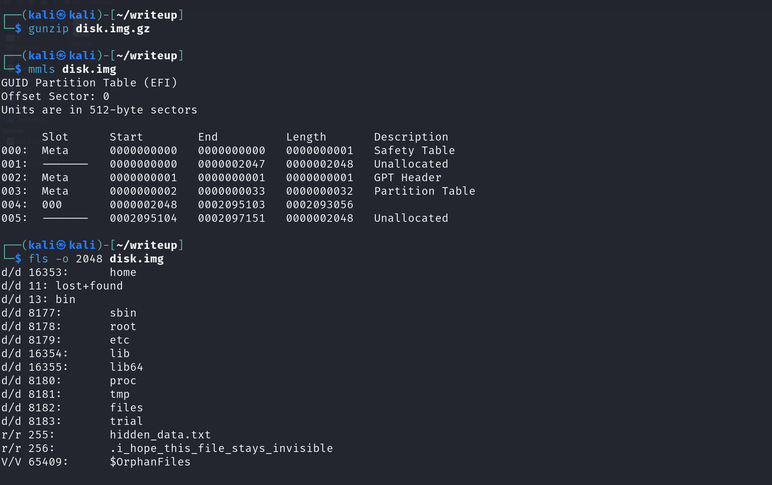The height and width of the screenshot is (485, 772).
Task: Click the dollar sign before fls
Action: [18, 259]
